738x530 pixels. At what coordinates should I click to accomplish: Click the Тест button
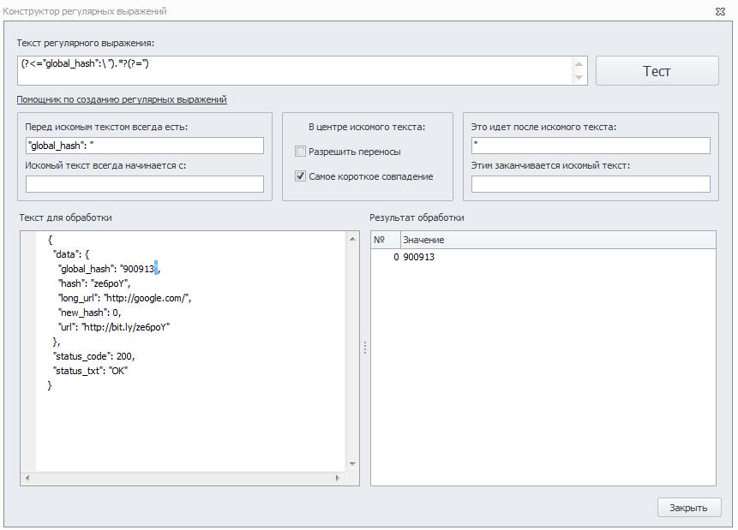click(x=657, y=71)
